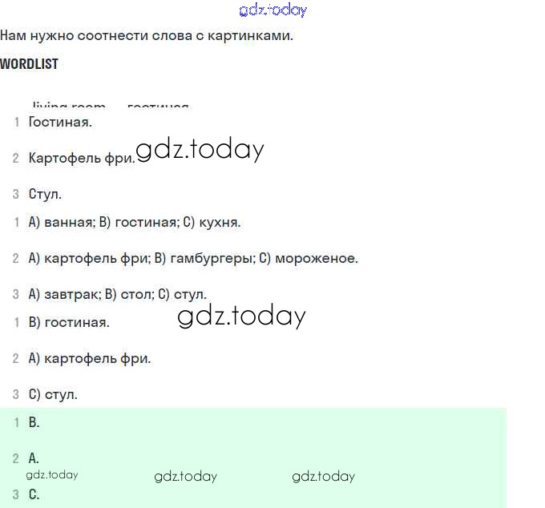The image size is (545, 508).
Task: Select the list item 'Стул.'
Action: [x=45, y=195]
